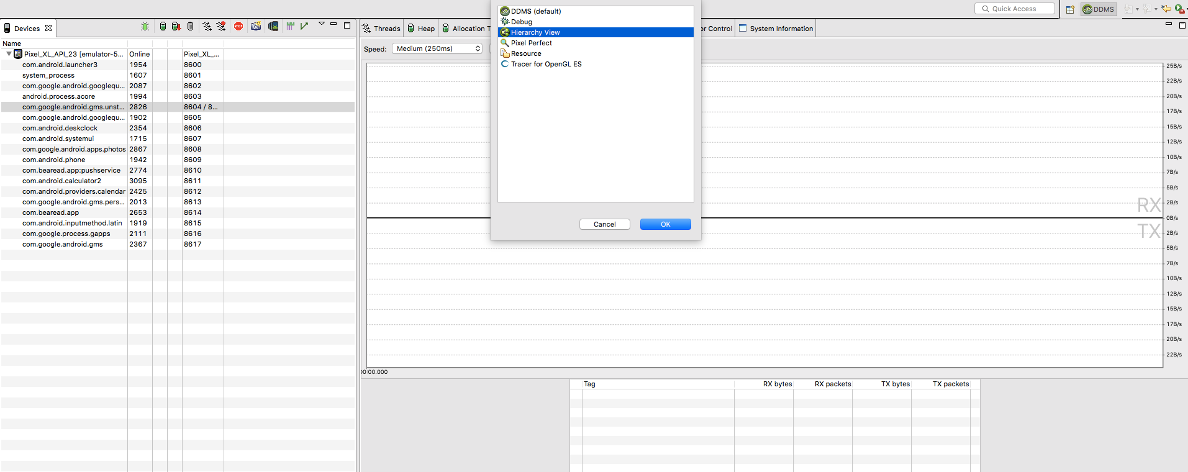Screen dimensions: 1188x472
Task: Select Resource perspective in the list
Action: pos(596,53)
